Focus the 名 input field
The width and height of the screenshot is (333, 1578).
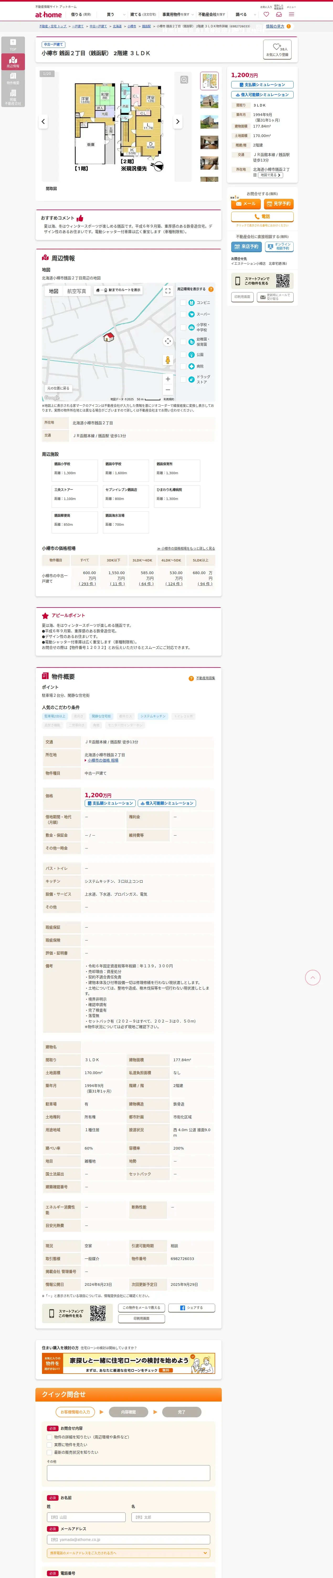coord(171,1517)
